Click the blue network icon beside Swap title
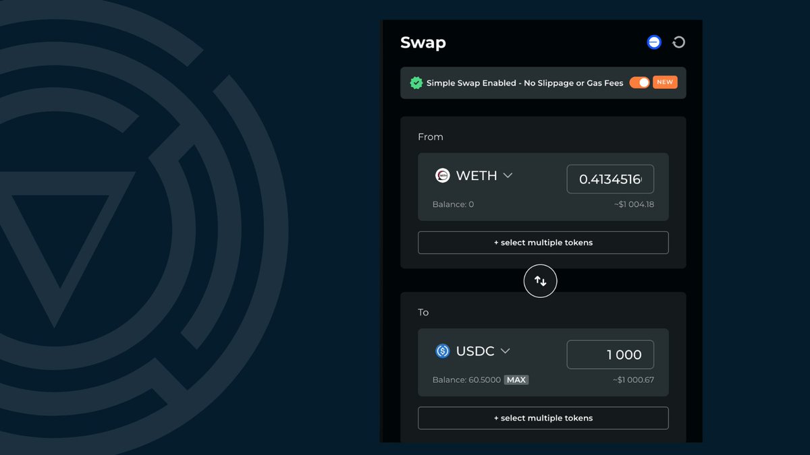The image size is (810, 455). click(653, 42)
